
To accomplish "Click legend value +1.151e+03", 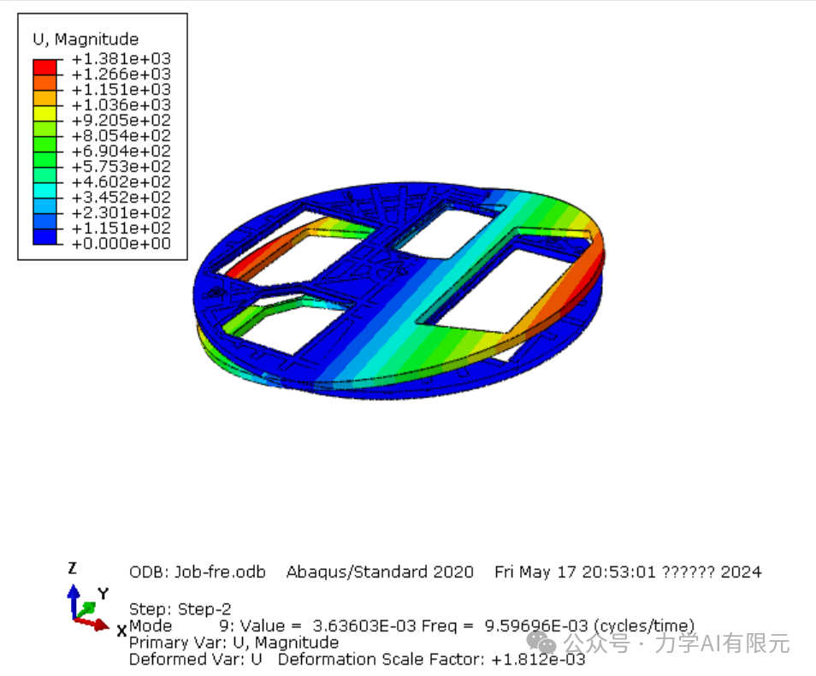I will click(x=121, y=90).
